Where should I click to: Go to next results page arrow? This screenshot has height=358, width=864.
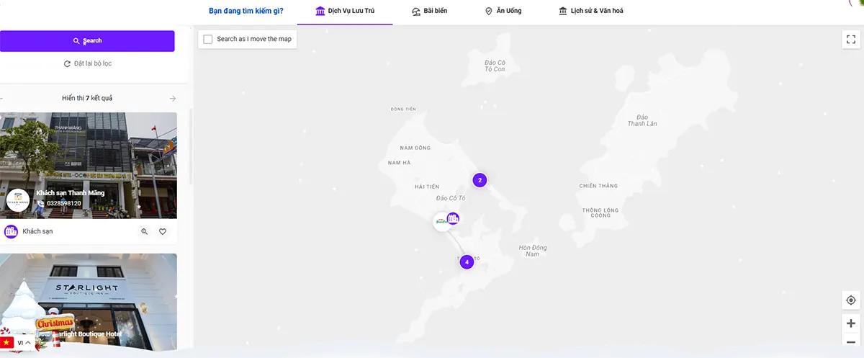click(x=173, y=98)
